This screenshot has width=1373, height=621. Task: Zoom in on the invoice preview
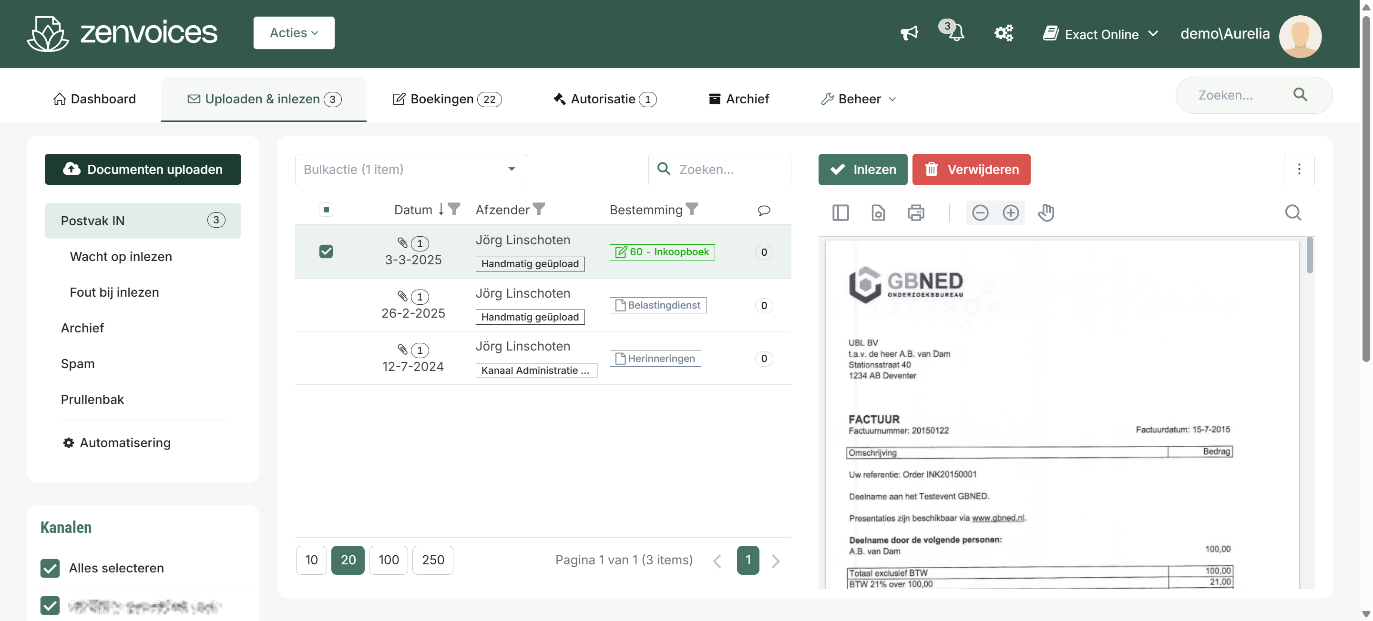[1011, 212]
